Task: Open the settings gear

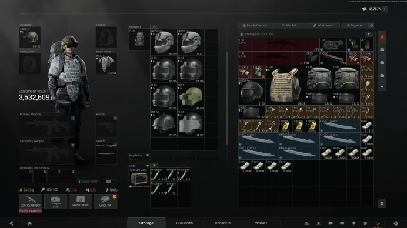Action: [x=396, y=223]
